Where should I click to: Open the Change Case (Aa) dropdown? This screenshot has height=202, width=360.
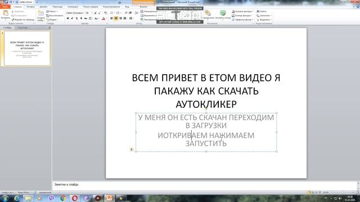click(x=96, y=19)
